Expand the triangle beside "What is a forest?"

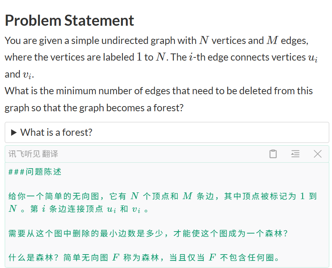point(14,133)
